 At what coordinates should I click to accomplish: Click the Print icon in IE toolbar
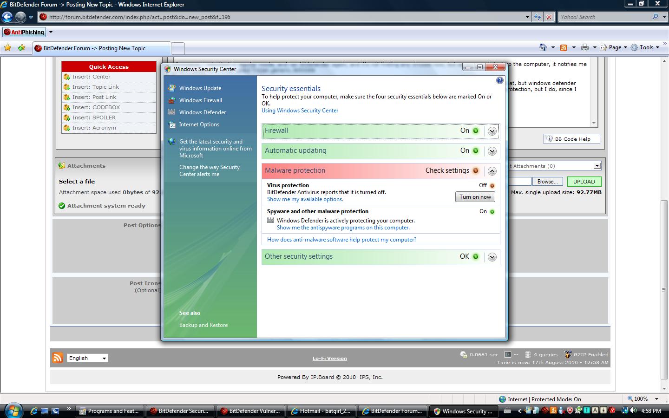[584, 47]
